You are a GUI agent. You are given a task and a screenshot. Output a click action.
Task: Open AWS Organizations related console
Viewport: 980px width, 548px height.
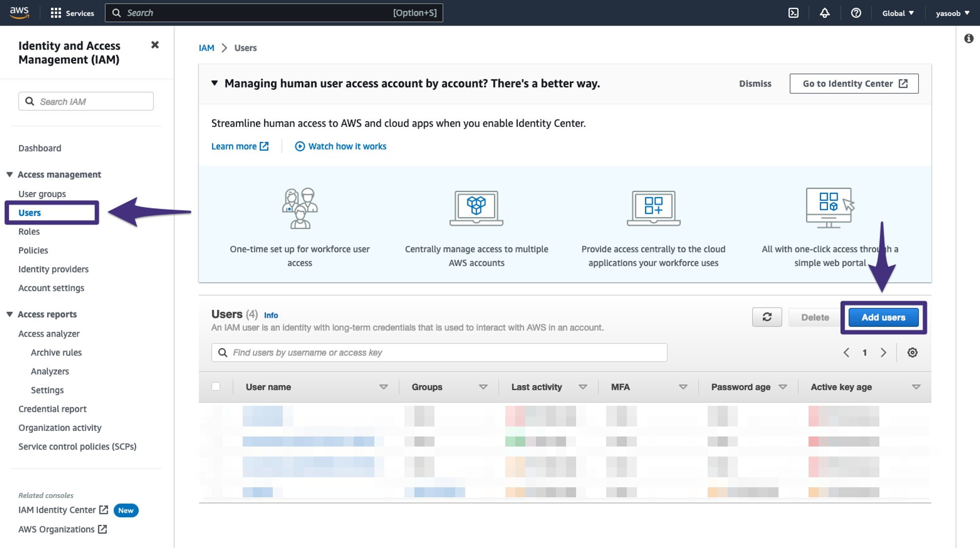click(63, 529)
